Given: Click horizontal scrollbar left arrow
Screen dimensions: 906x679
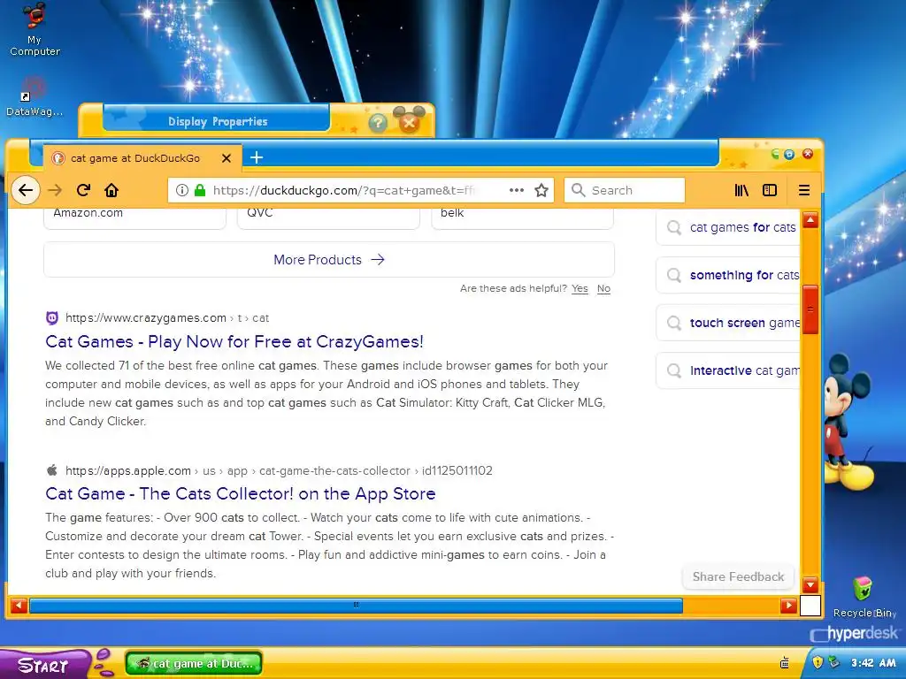Looking at the screenshot, I should click(x=19, y=605).
